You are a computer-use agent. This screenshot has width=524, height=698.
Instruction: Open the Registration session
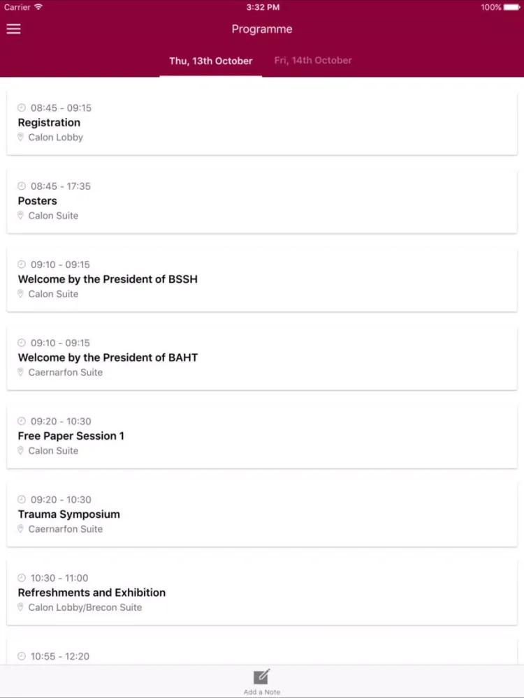pyautogui.click(x=261, y=123)
